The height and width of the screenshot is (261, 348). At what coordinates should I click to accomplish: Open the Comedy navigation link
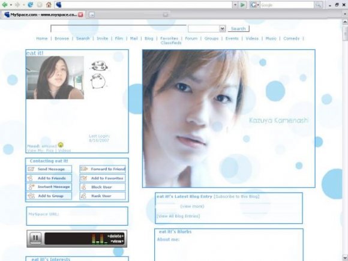point(292,38)
